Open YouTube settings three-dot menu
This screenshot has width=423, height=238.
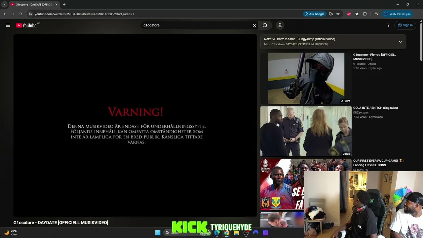pyautogui.click(x=388, y=25)
